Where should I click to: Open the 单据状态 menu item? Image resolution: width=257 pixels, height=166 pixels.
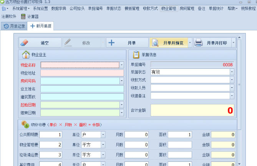tap(114, 8)
